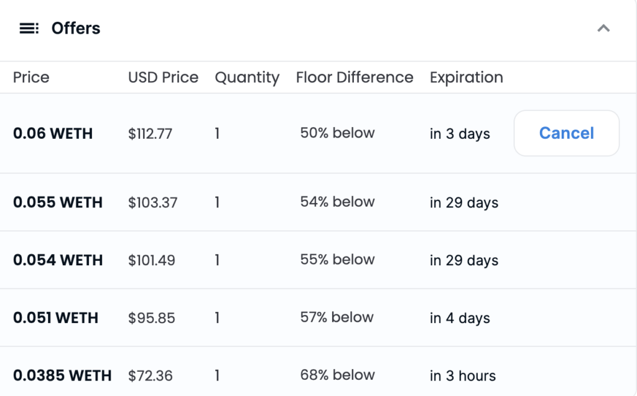
Task: Select the 0.051 WETH offer price
Action: [55, 318]
